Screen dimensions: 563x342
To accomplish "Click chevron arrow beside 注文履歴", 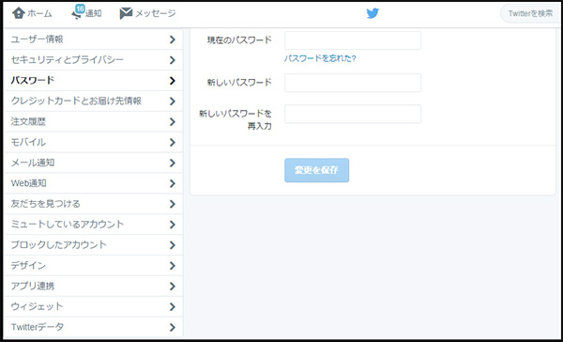I will [173, 122].
